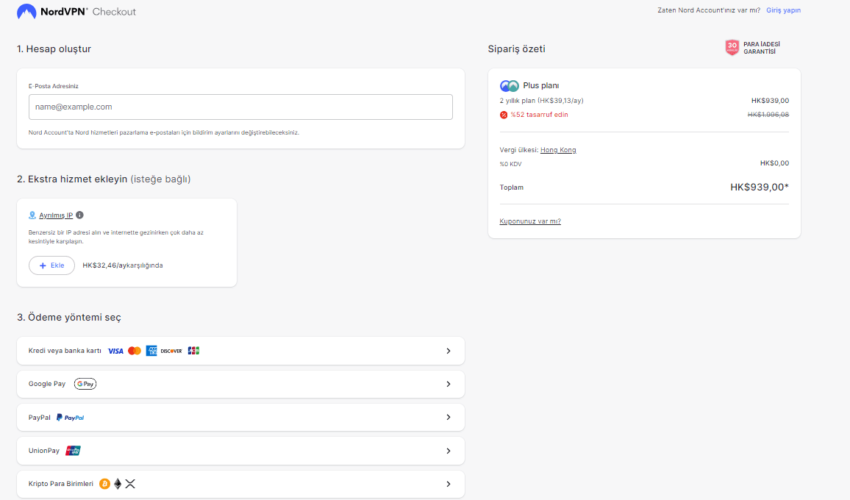Expand the Google Pay option arrow
Viewport: 850px width, 500px height.
click(x=449, y=384)
